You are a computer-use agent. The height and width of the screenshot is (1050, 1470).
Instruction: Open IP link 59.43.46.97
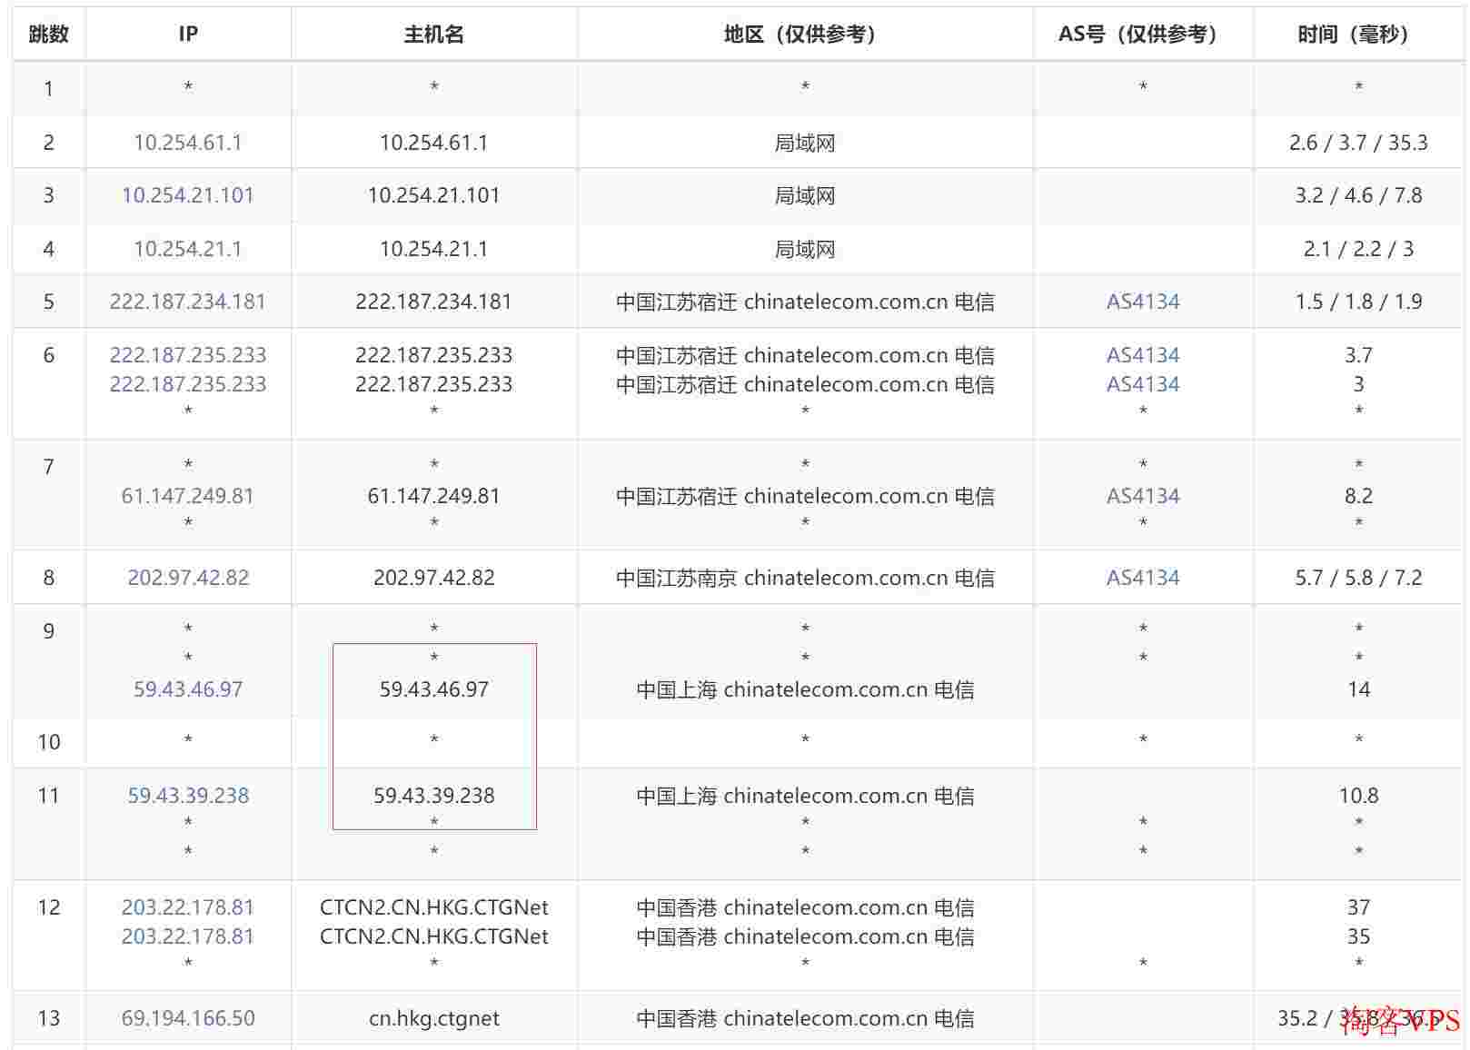(x=188, y=689)
